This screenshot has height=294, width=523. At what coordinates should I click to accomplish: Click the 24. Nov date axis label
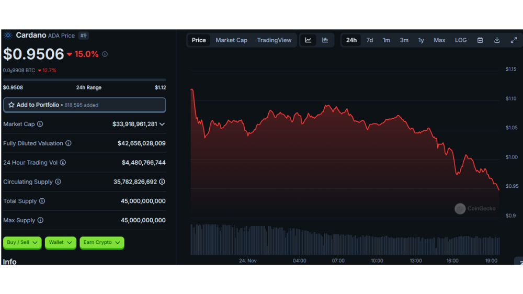pos(248,261)
